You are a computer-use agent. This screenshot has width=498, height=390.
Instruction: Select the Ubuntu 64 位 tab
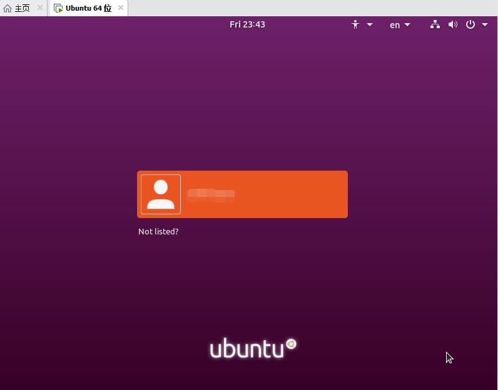coord(88,8)
